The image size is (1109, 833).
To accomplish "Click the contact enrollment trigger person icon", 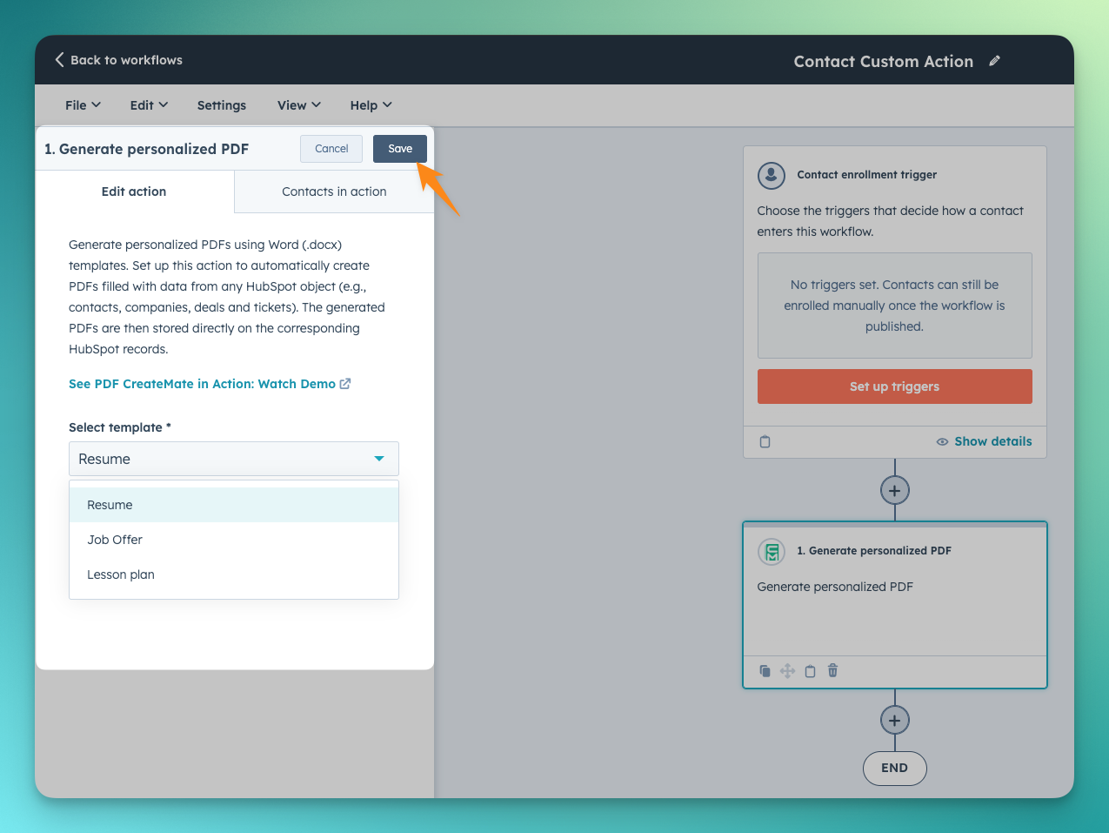I will coord(771,175).
